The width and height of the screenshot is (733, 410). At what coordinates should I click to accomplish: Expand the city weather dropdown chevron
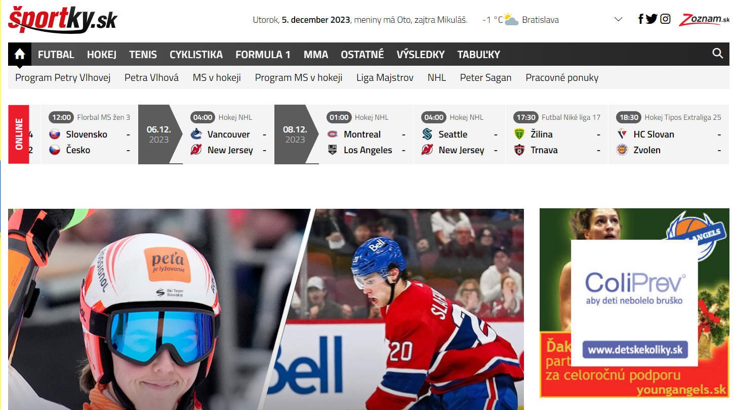[618, 20]
